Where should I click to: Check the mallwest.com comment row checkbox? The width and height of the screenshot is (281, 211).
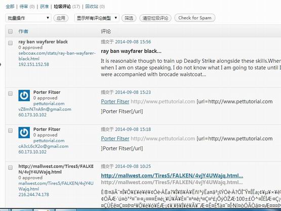point(11,167)
